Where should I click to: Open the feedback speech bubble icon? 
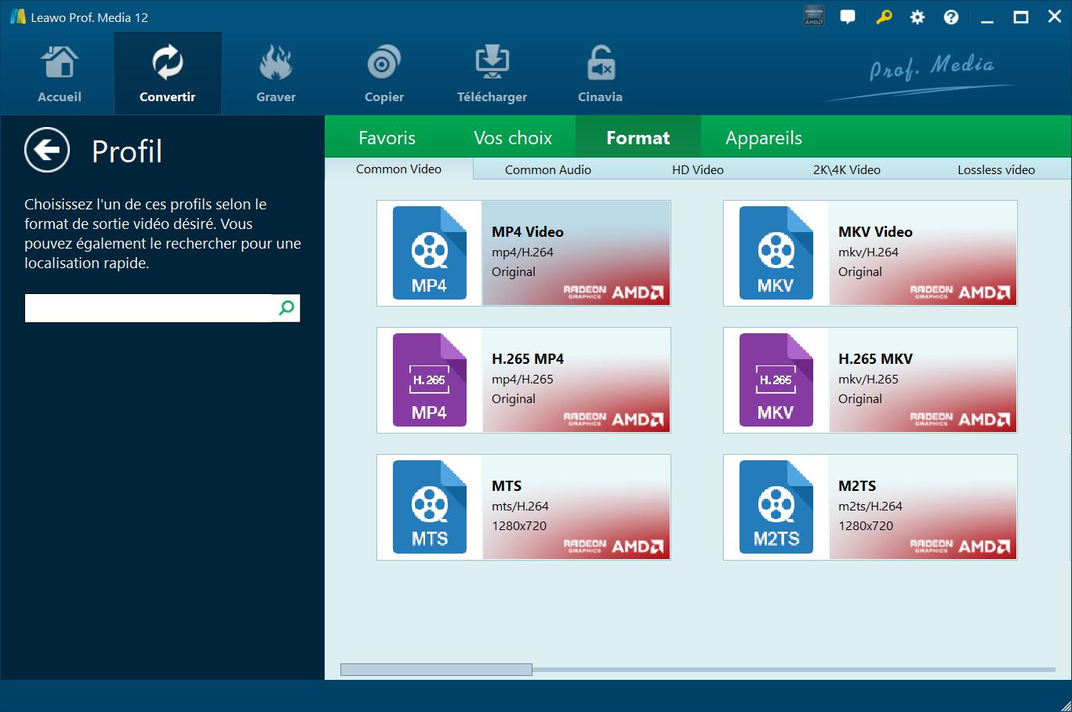pos(848,17)
